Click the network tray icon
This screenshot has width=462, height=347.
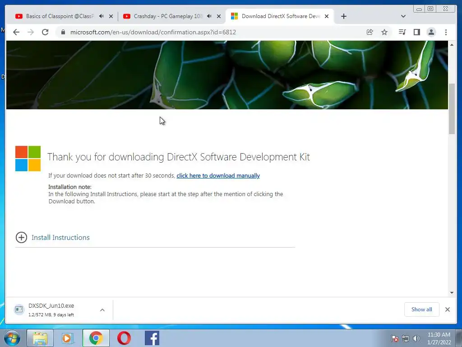tap(406, 338)
